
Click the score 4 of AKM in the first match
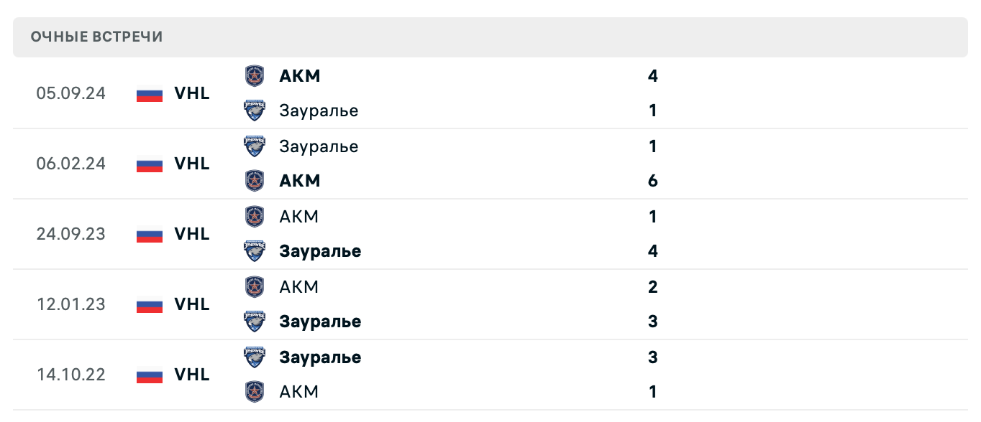pyautogui.click(x=652, y=76)
